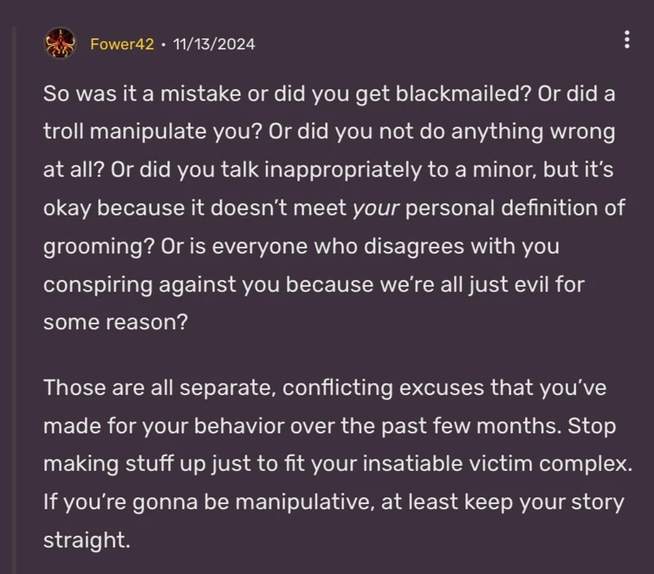Click Fower42's profile avatar
The height and width of the screenshot is (574, 654).
(x=62, y=43)
